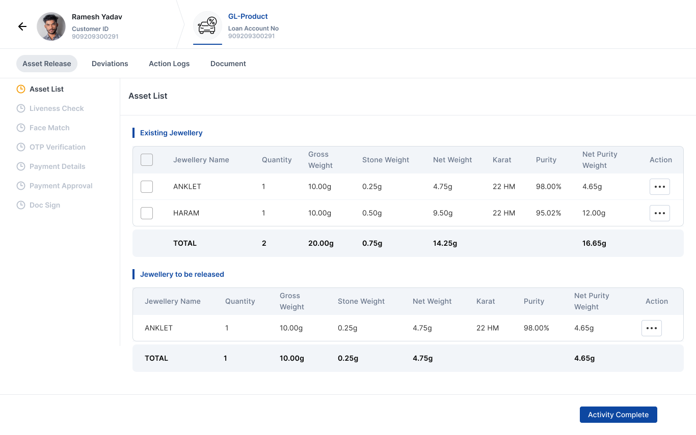
Task: Click the Asset List clock icon
Action: (21, 89)
